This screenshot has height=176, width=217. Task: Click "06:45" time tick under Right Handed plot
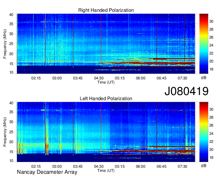[x=161, y=78]
